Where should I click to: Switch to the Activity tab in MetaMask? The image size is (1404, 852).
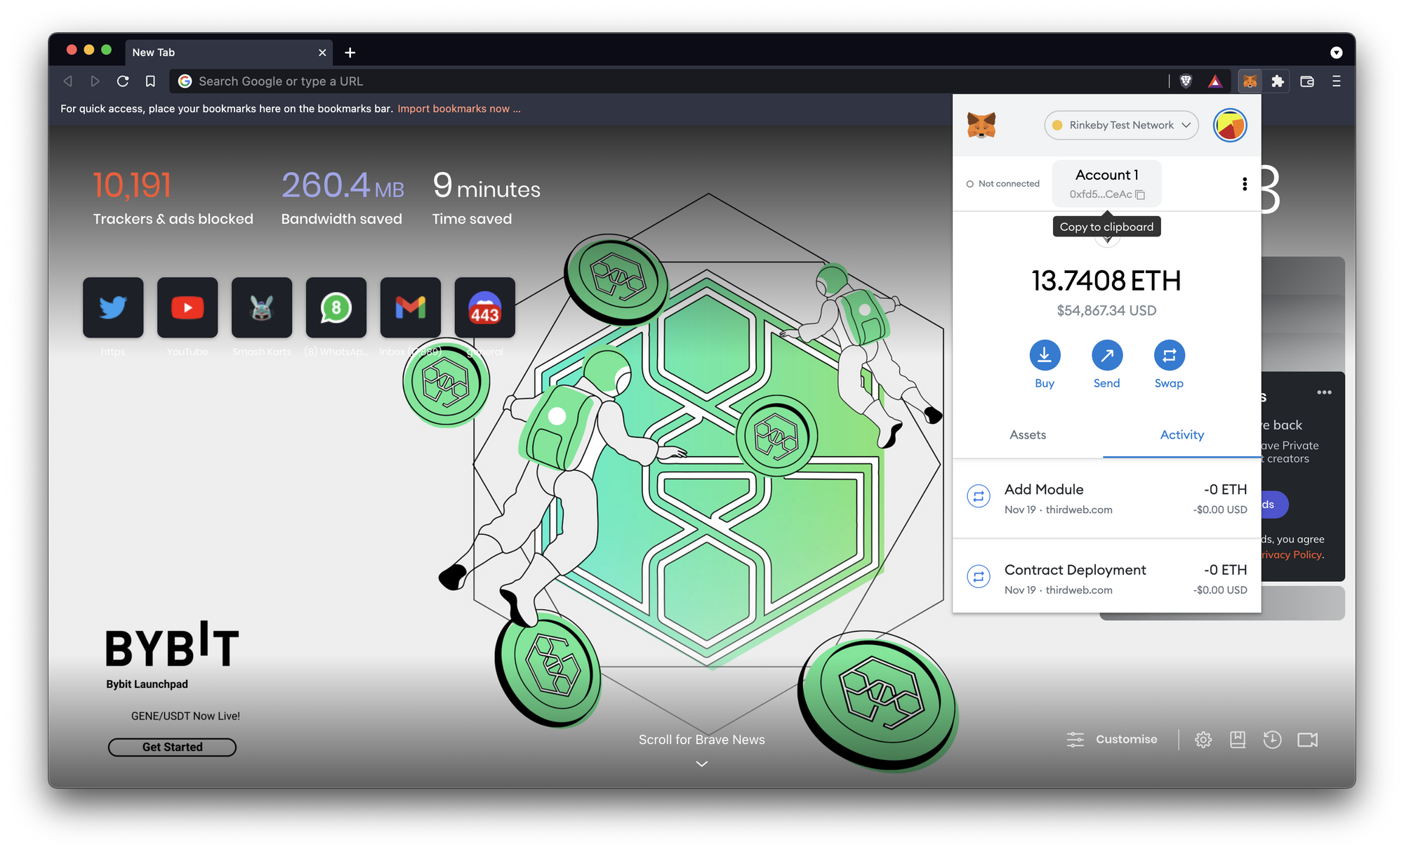tap(1182, 434)
